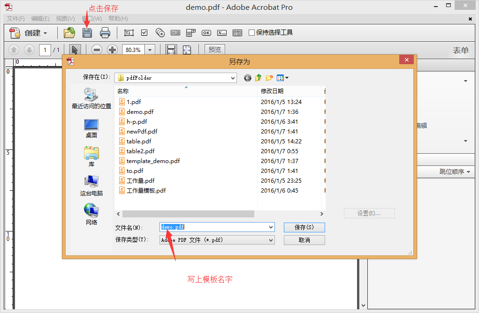This screenshot has width=479, height=313.
Task: Select file demo.pdf in the list
Action: point(137,112)
